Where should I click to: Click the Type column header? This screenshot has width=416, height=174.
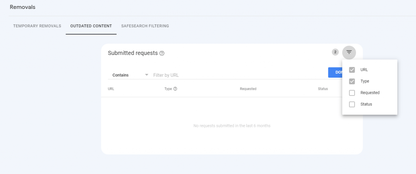168,89
